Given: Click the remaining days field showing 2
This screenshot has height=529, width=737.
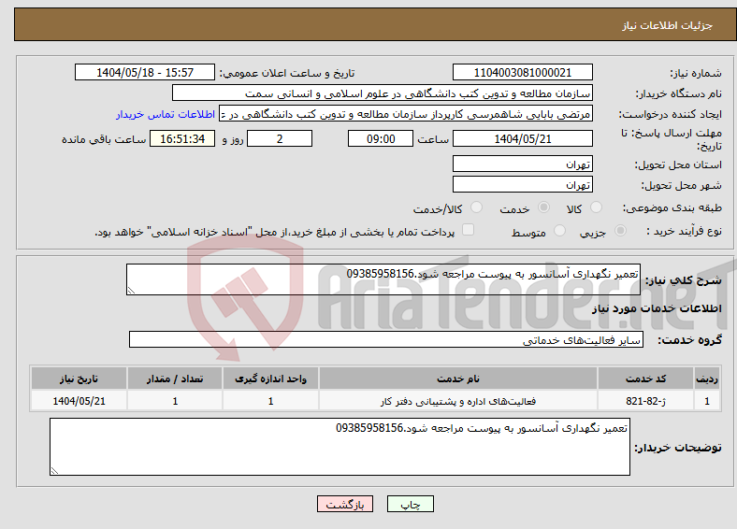Looking at the screenshot, I should (x=280, y=138).
